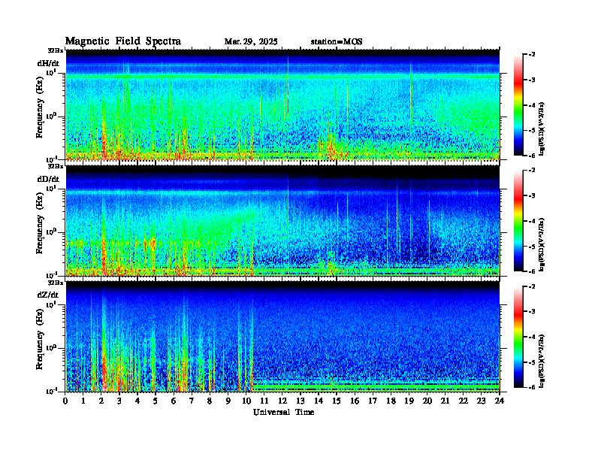595x460 pixels.
Task: Click the 'Magnetic Field Spectra' title
Action: 123,41
